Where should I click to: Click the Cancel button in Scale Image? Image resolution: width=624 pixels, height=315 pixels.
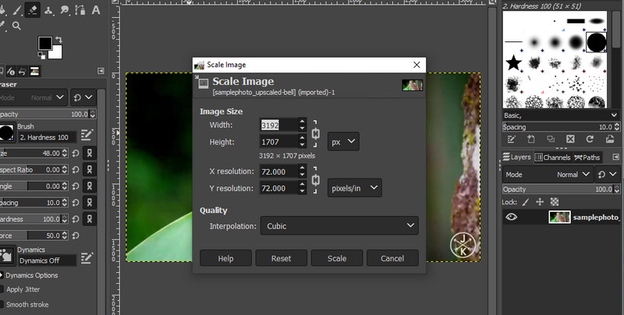[392, 258]
